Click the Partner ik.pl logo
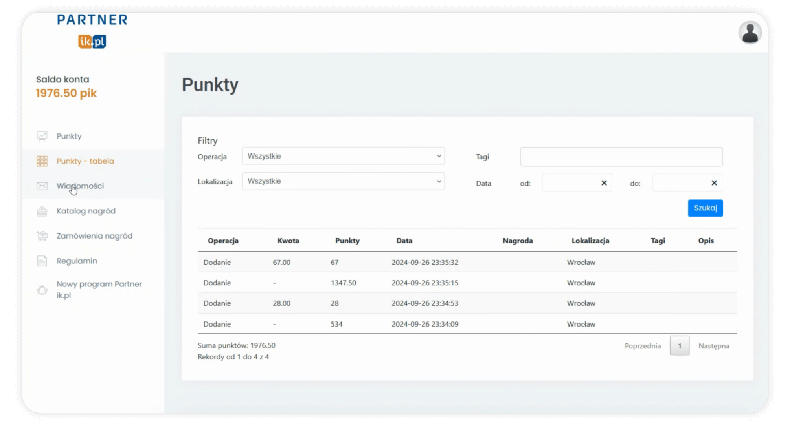The image size is (790, 425). pyautogui.click(x=92, y=31)
